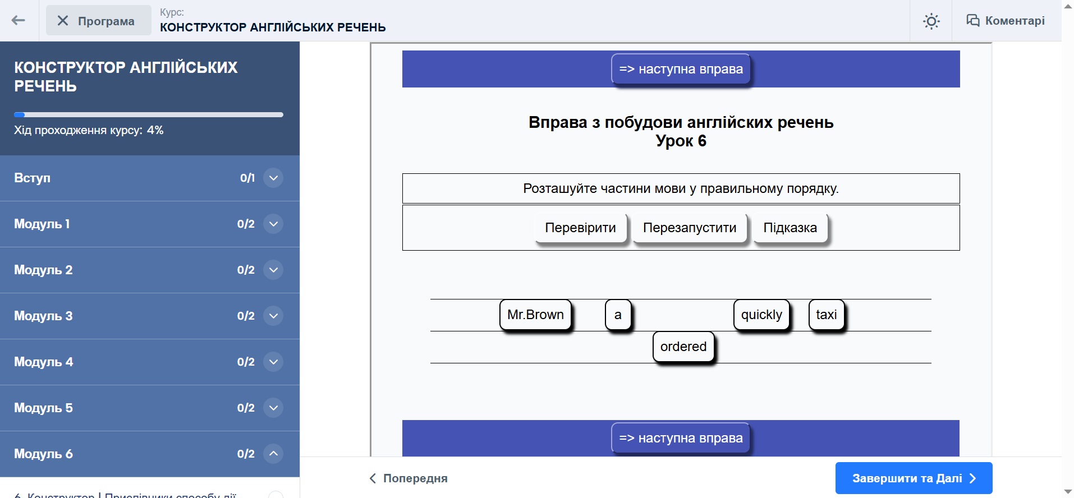Click the Перевірити check button

580,228
